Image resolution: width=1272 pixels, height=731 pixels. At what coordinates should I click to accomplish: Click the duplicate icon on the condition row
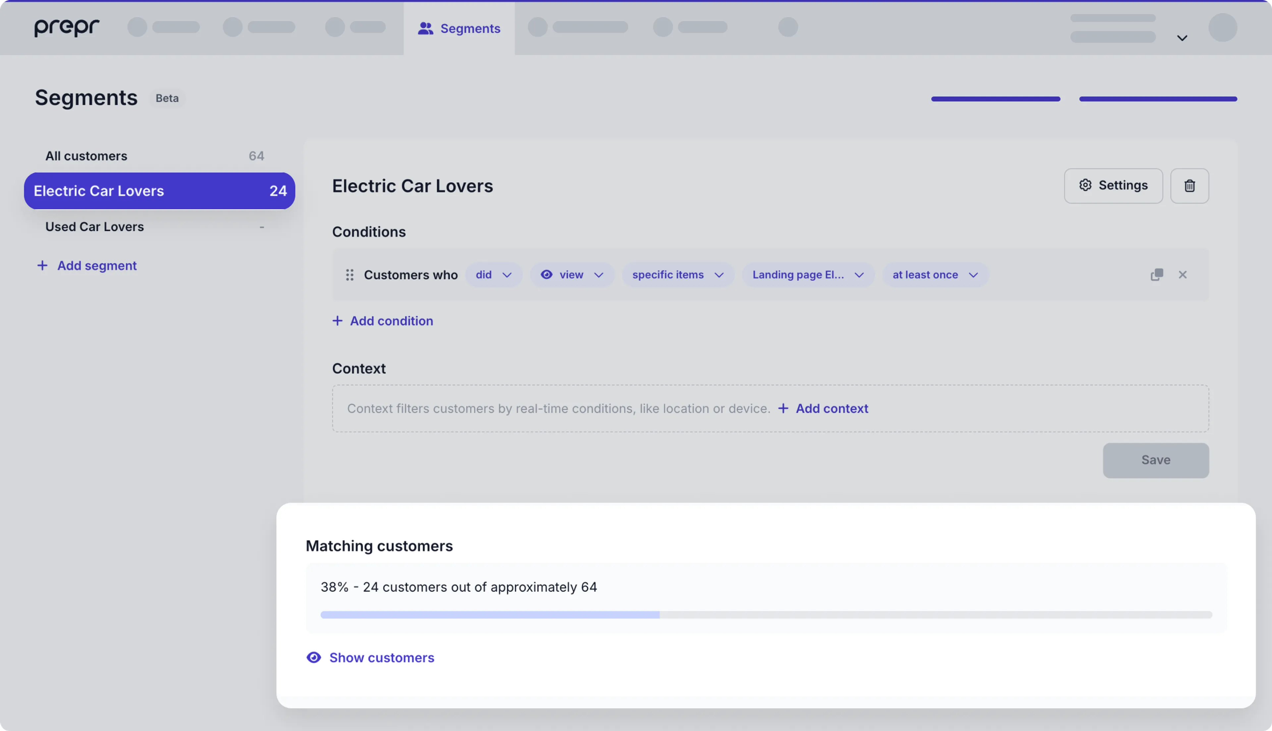click(1156, 275)
